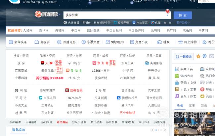The width and height of the screenshot is (215, 136).
Task: Expand the 展开(24) hot-search list
Action: (183, 23)
